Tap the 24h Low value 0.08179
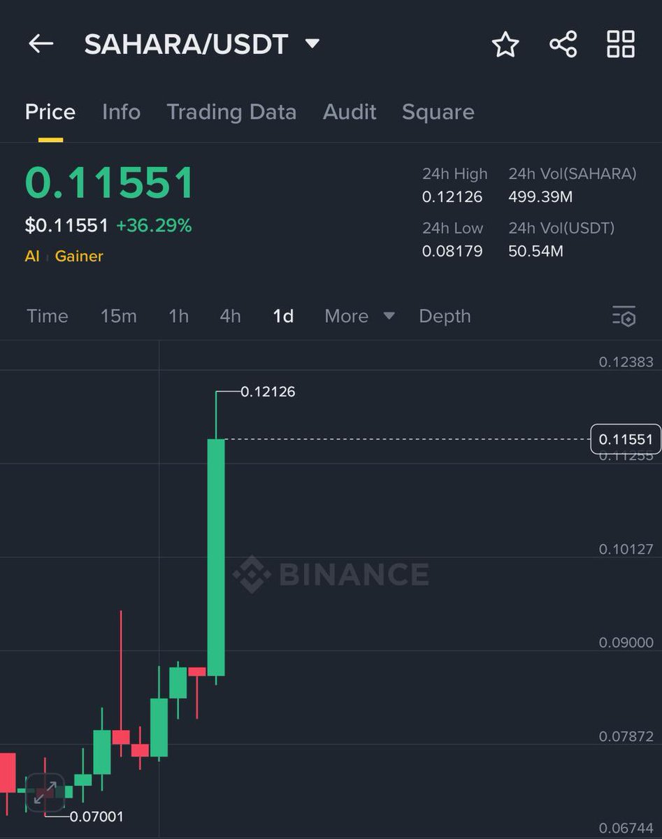Image resolution: width=662 pixels, height=839 pixels. pos(452,250)
